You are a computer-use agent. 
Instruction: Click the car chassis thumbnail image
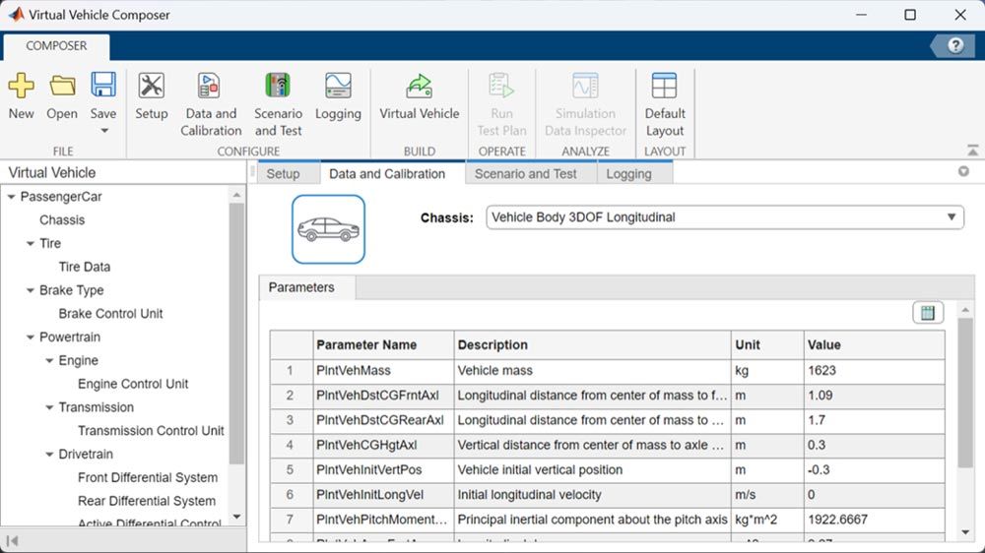pyautogui.click(x=328, y=229)
